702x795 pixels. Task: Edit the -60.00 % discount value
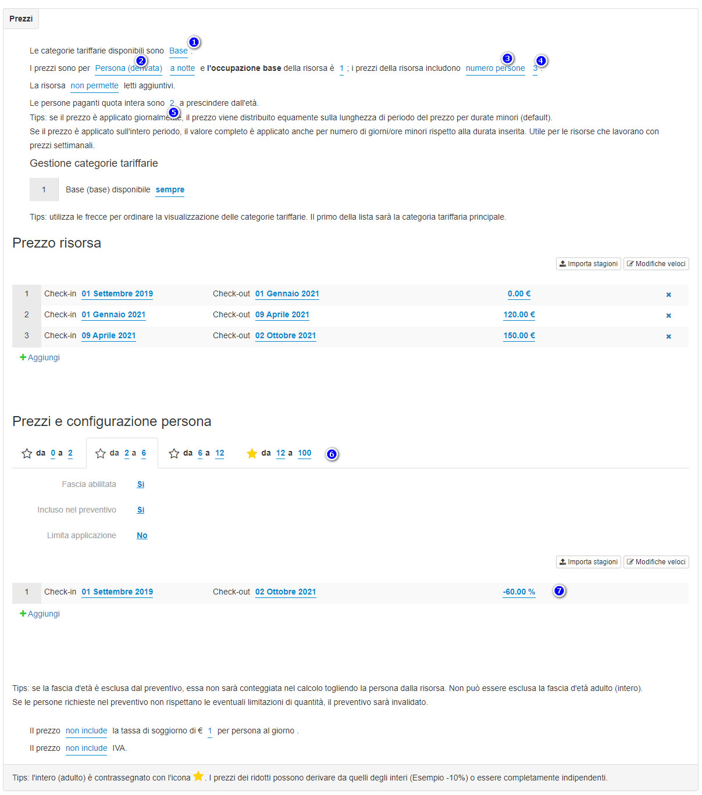coord(519,592)
